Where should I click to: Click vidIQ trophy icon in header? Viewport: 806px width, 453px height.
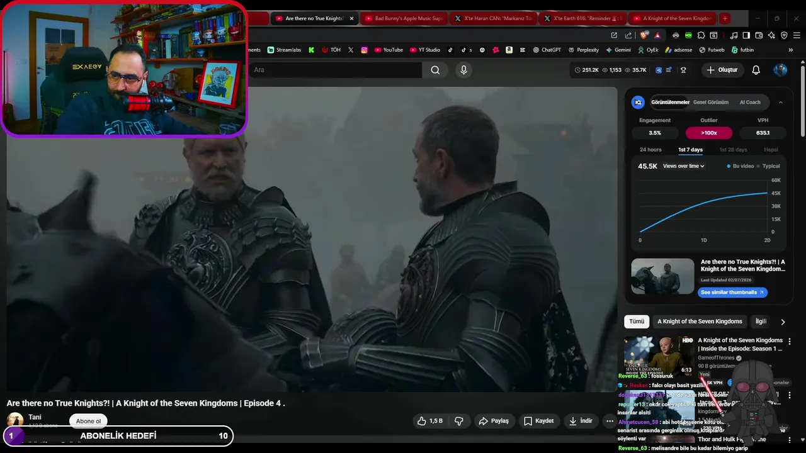click(x=683, y=70)
